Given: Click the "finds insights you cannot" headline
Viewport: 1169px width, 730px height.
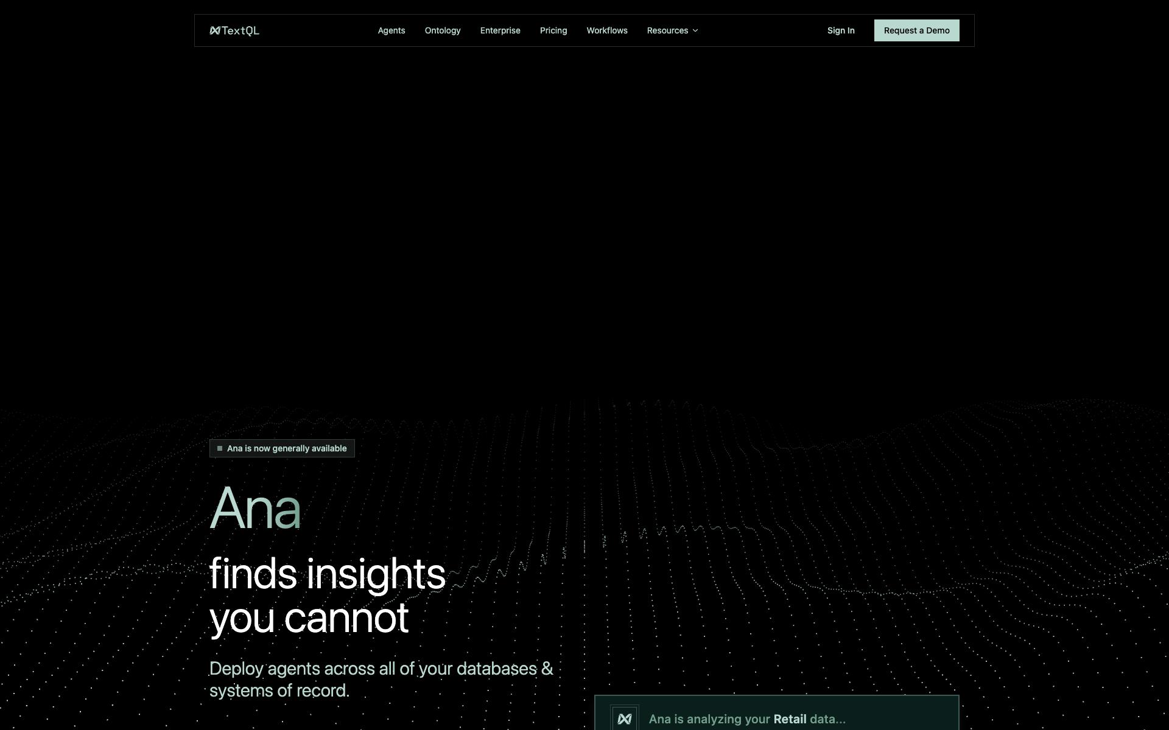Looking at the screenshot, I should [x=328, y=596].
